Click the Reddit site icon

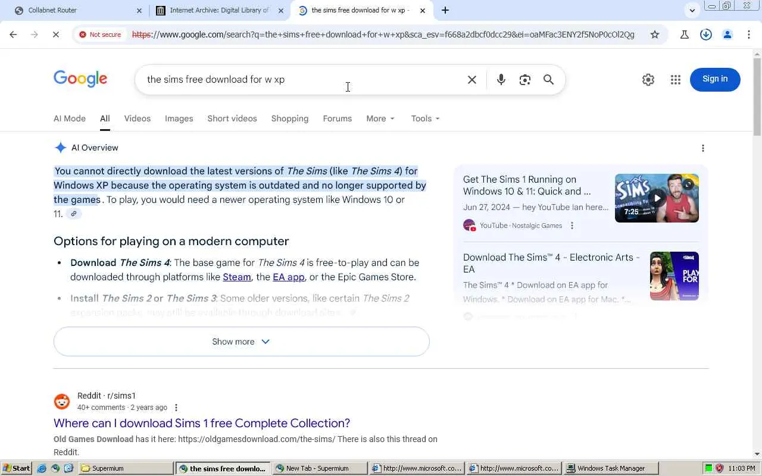(x=62, y=402)
